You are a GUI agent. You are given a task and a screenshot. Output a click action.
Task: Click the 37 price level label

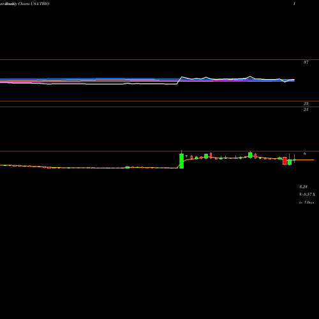click(x=306, y=63)
